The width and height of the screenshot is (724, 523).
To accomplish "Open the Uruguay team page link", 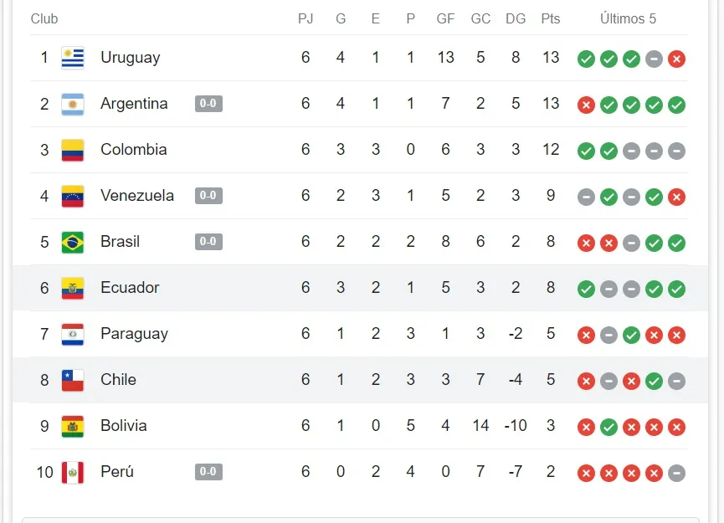I will [x=131, y=58].
